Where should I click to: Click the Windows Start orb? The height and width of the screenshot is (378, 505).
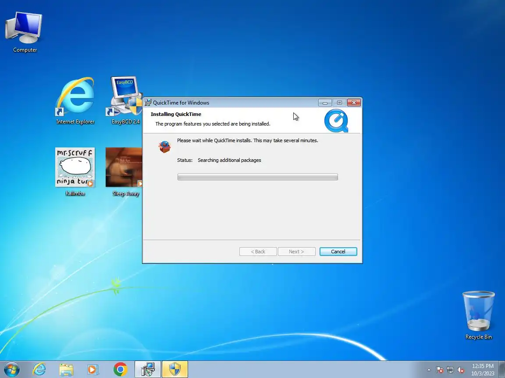(12, 369)
